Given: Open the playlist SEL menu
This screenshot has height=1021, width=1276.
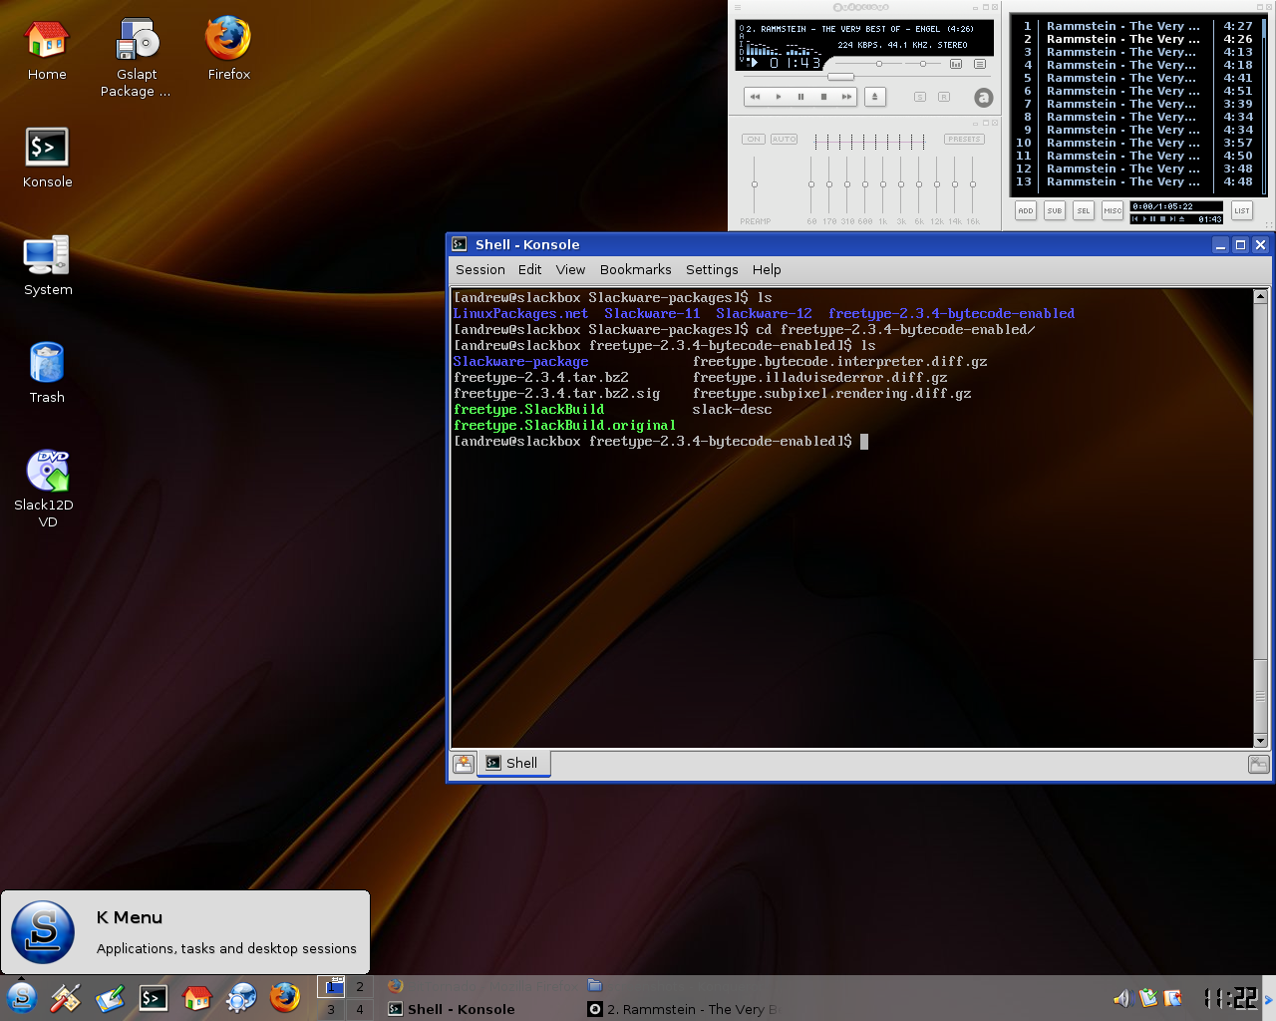Looking at the screenshot, I should pos(1084,210).
